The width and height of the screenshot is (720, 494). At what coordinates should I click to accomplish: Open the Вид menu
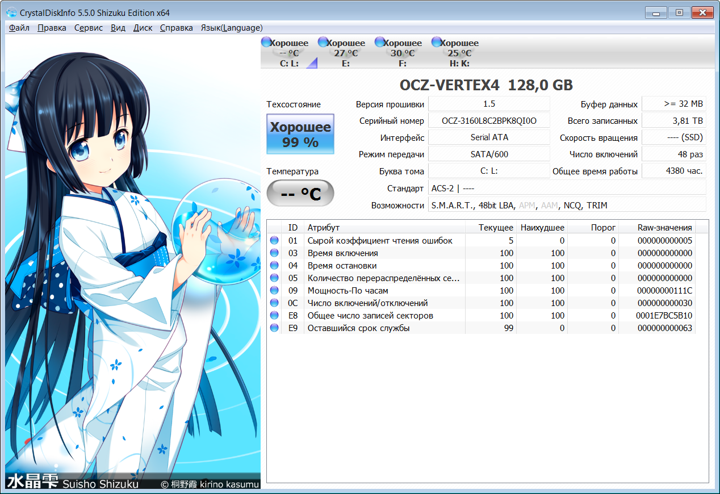click(x=118, y=28)
